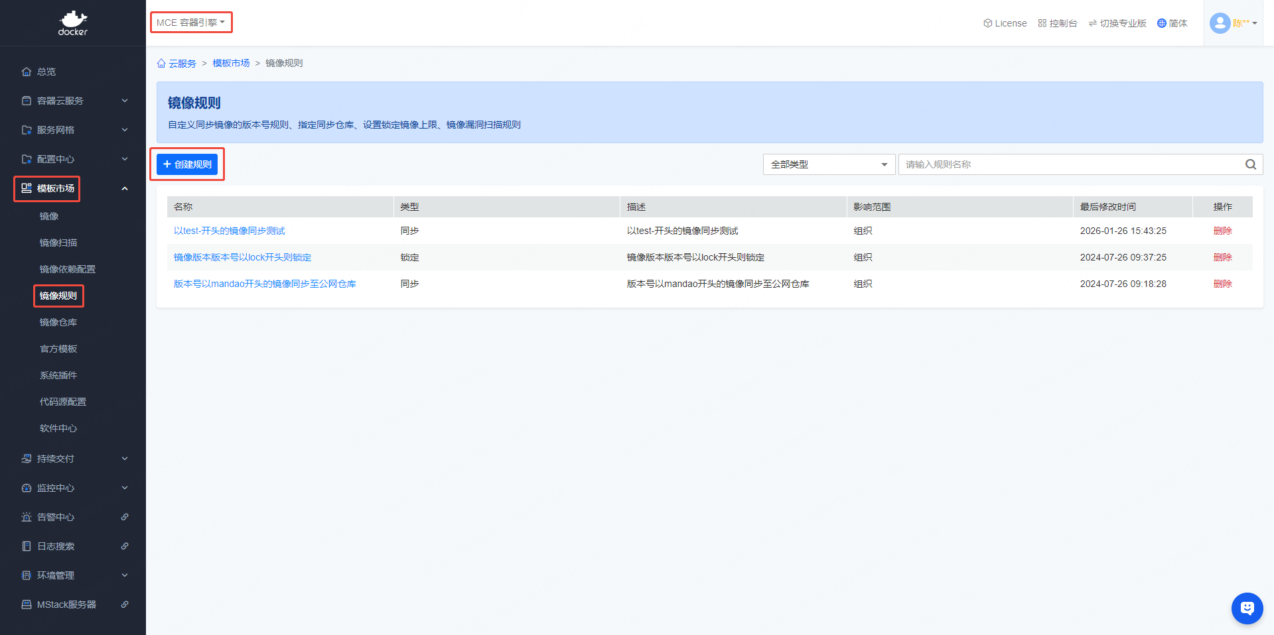The width and height of the screenshot is (1274, 635).
Task: Select 镜像仓库 in the sidebar submenu
Action: (x=58, y=322)
